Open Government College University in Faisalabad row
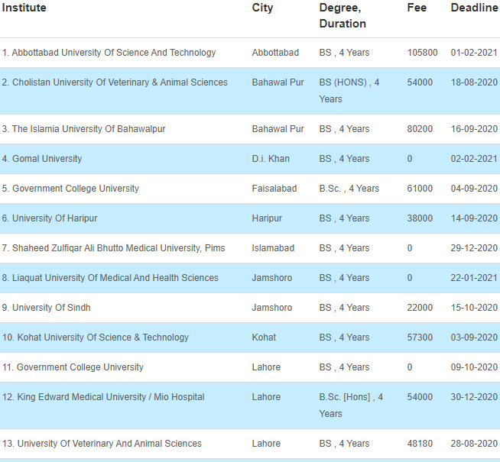The height and width of the screenshot is (462, 500). (x=70, y=189)
